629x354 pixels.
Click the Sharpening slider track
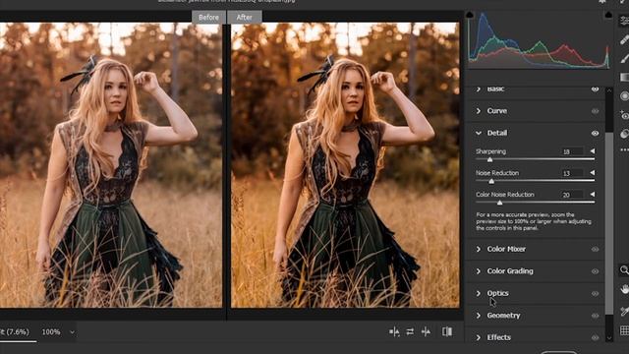click(x=535, y=159)
